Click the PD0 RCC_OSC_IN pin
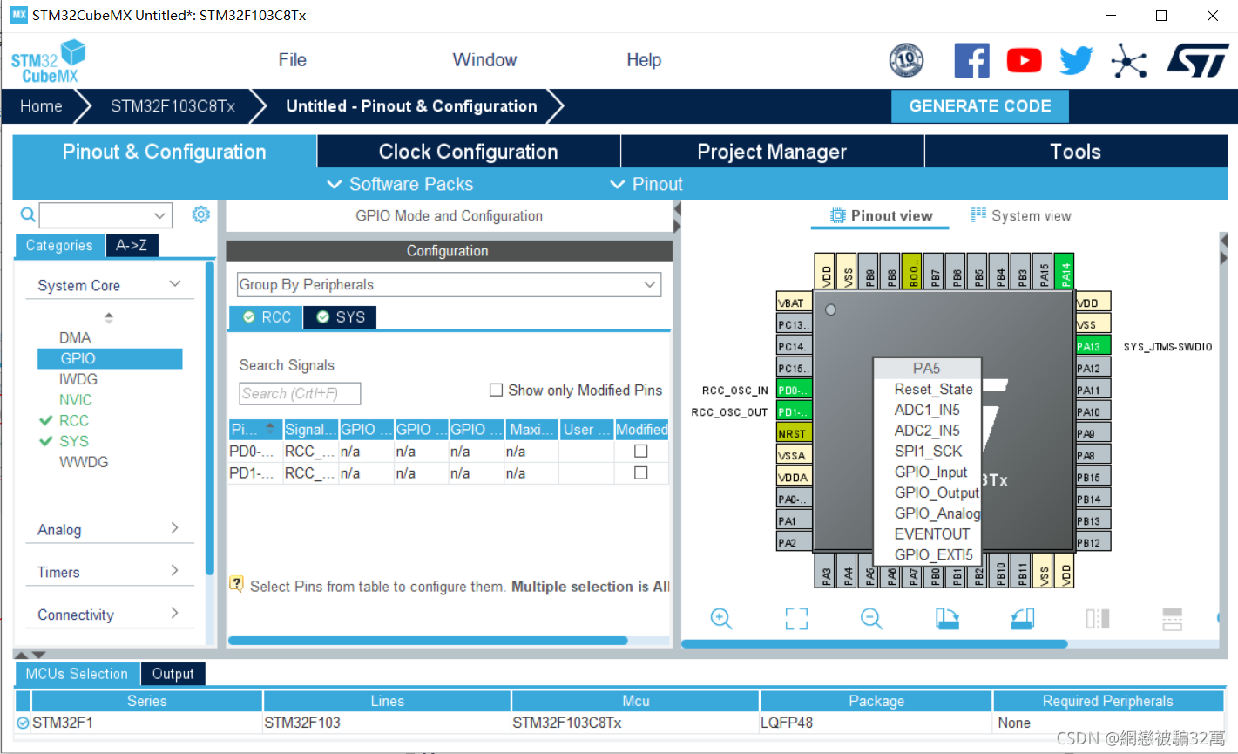Viewport: 1238px width, 754px height. [794, 390]
